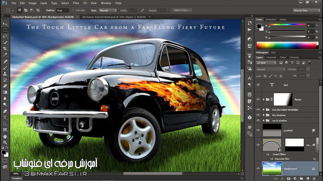Open the layer Kind filter dropdown

266,62
